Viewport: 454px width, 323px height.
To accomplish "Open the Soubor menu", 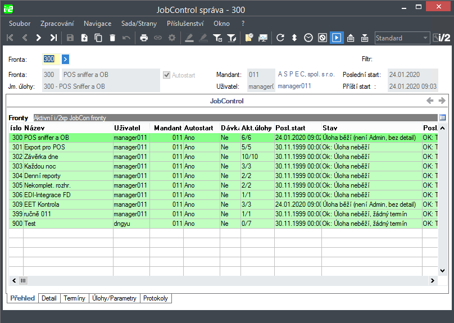I will 20,24.
